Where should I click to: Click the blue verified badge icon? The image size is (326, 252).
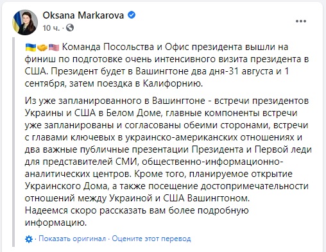point(132,15)
